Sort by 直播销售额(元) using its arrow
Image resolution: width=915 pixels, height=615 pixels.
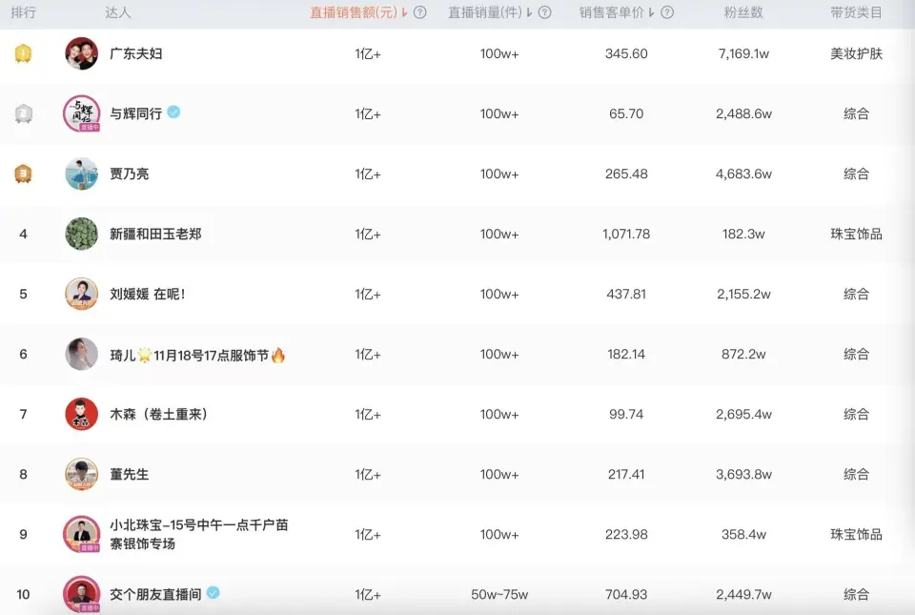[x=405, y=12]
